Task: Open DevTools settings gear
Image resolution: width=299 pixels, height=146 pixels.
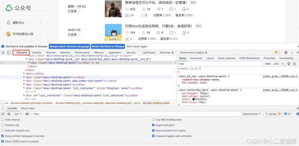Action: tap(286, 53)
